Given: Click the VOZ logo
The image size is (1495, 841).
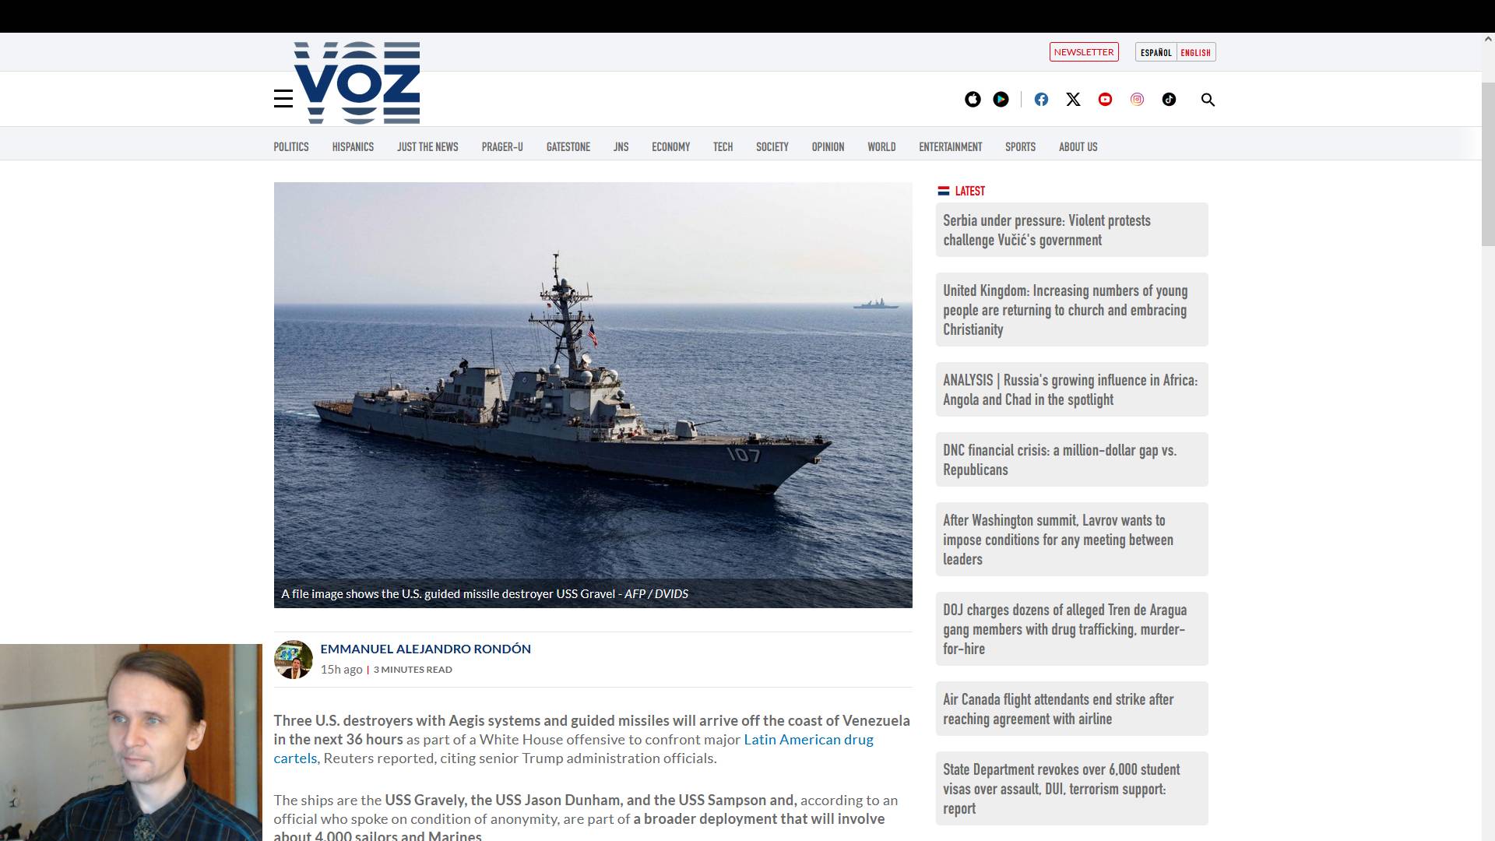Looking at the screenshot, I should [x=357, y=83].
